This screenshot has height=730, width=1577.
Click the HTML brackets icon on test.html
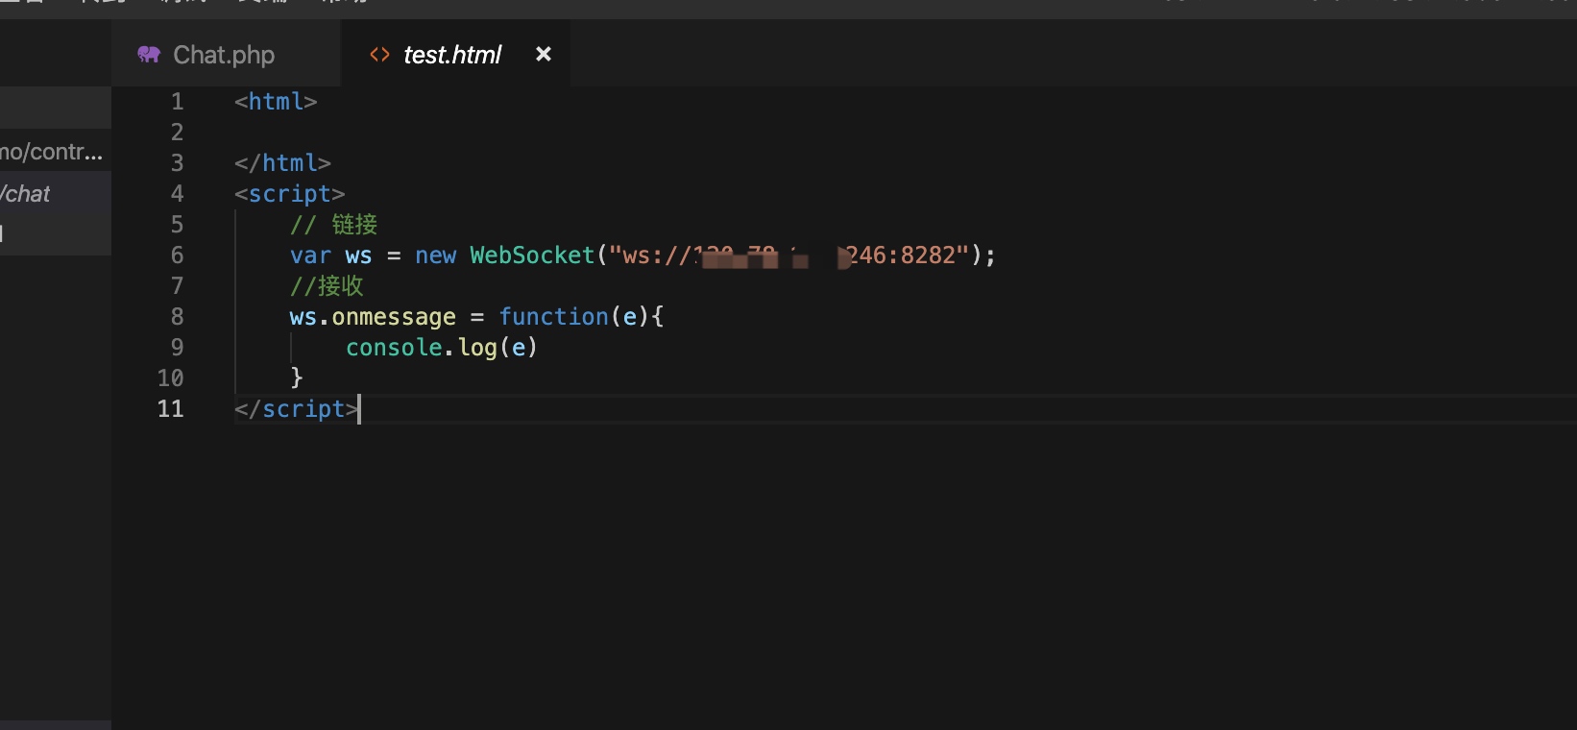point(379,55)
